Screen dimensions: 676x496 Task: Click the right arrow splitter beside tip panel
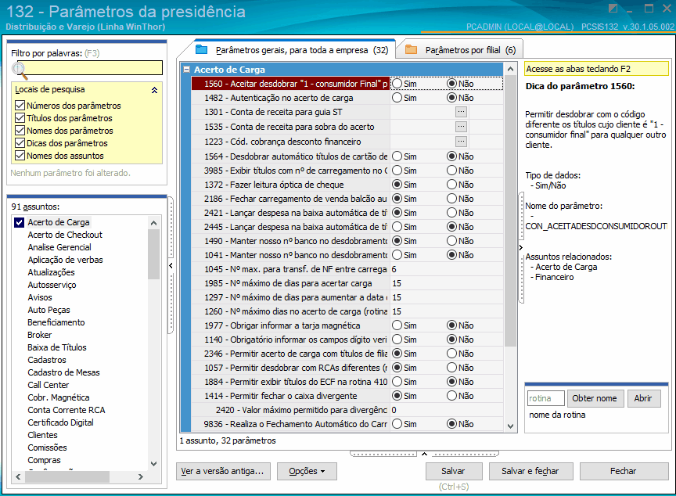click(521, 247)
